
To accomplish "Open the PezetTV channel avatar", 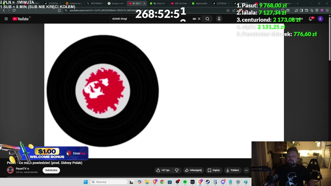I will 10,170.
